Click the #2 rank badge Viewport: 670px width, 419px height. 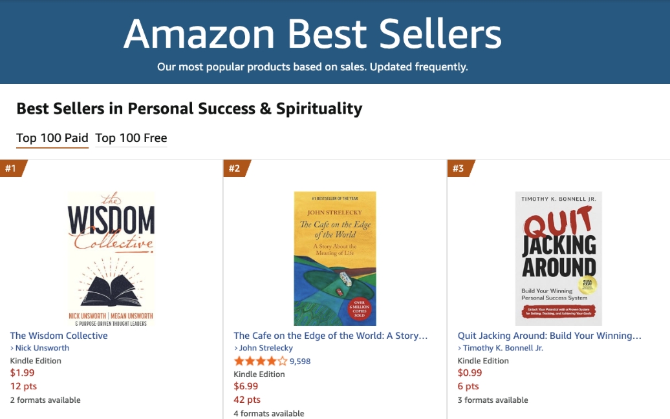235,167
